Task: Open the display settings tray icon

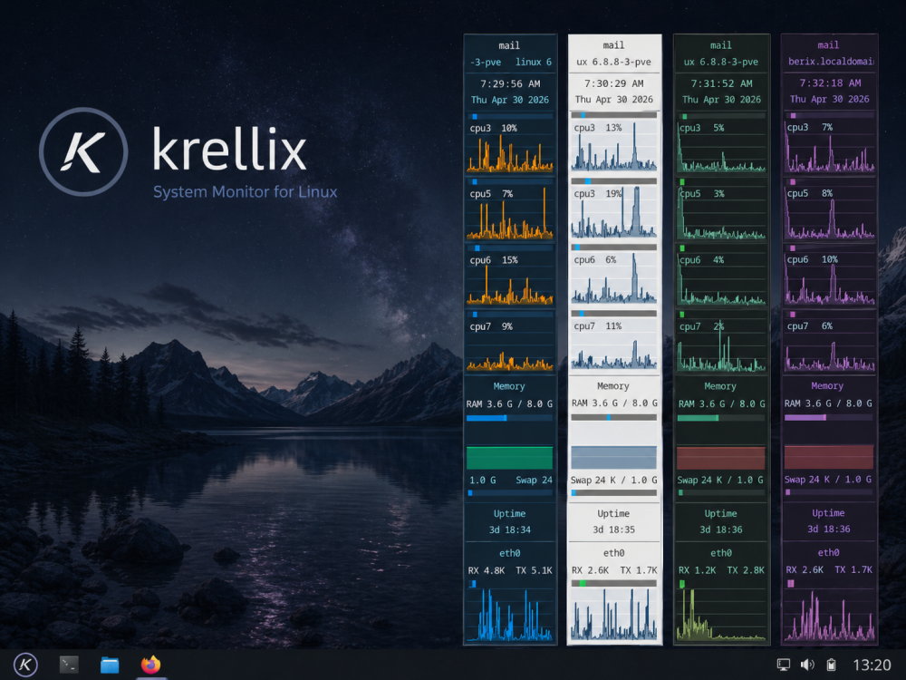Action: tap(784, 665)
